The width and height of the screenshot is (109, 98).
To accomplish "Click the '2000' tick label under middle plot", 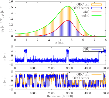I will pos(51,68).
